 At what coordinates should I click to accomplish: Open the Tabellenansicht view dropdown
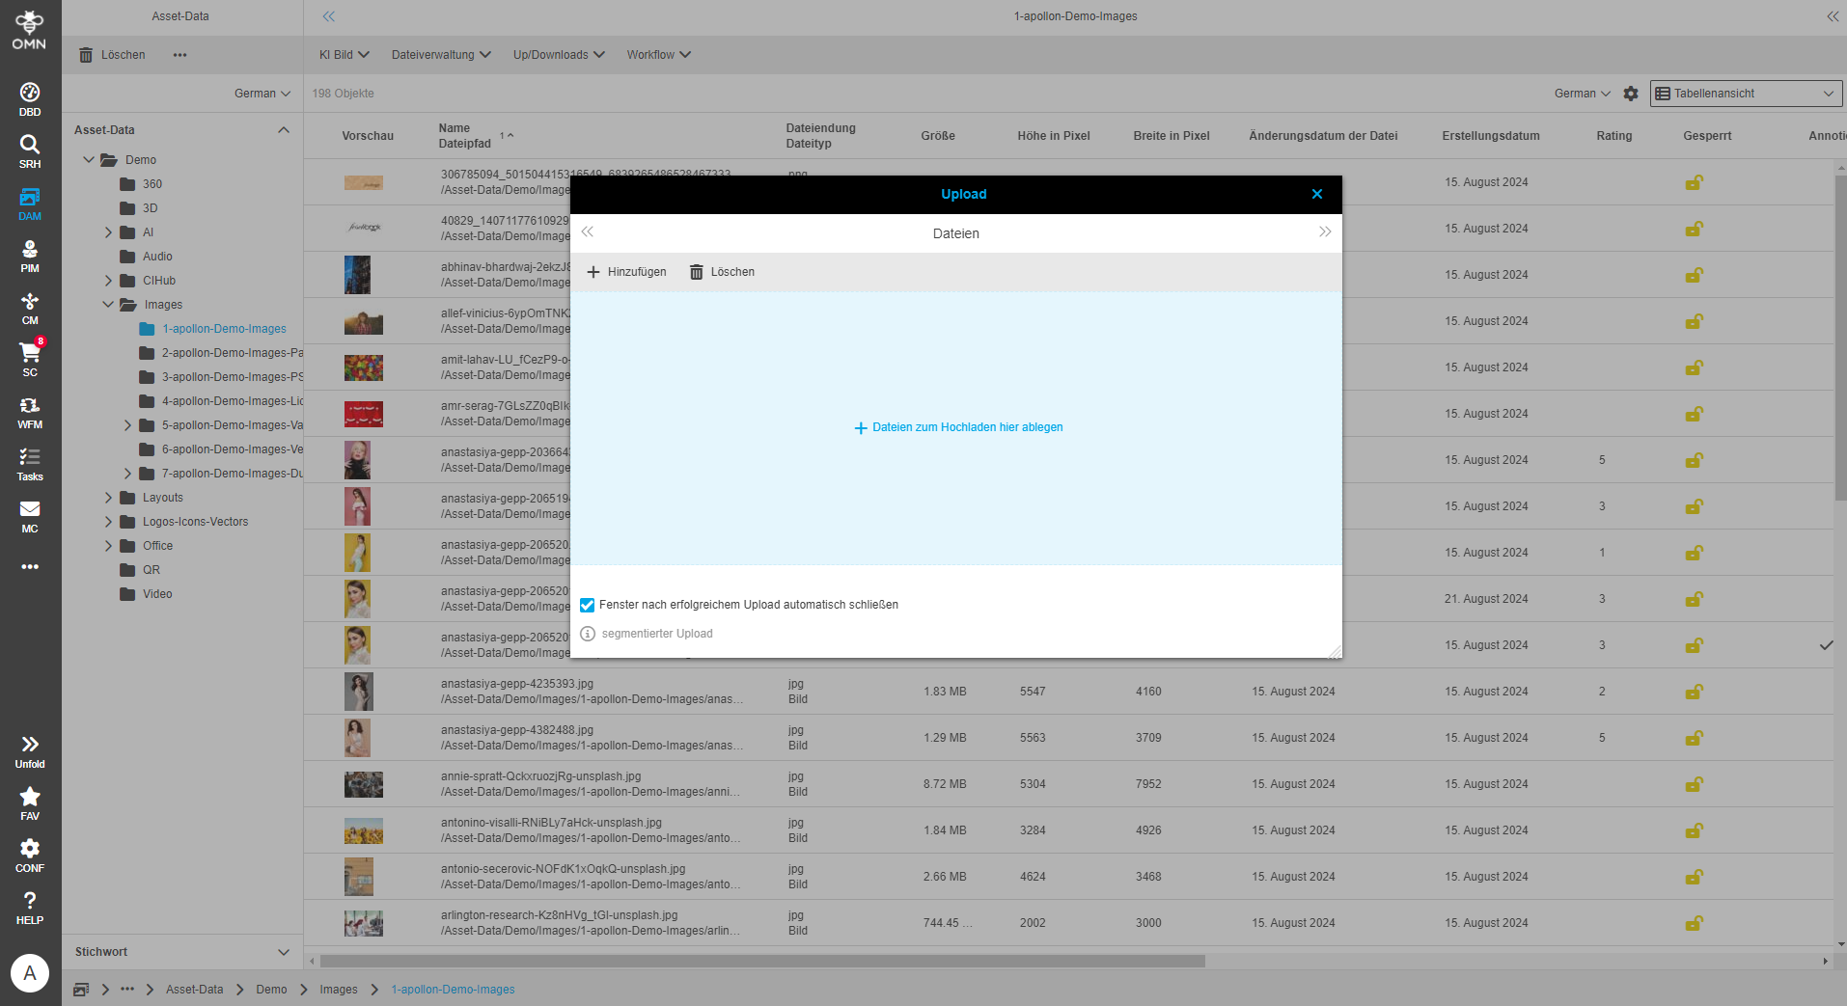point(1743,94)
